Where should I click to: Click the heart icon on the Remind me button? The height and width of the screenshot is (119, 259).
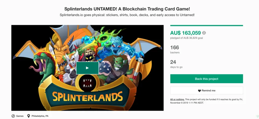pos(199,91)
